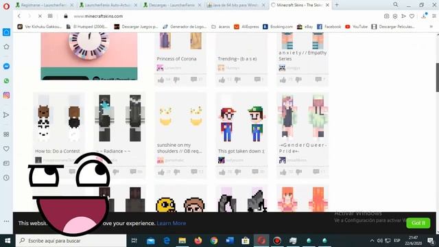Open the volume control in the system tray
This screenshot has height=247, width=439.
pos(379,241)
